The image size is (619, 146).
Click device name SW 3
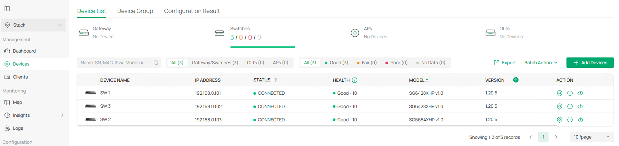105,106
